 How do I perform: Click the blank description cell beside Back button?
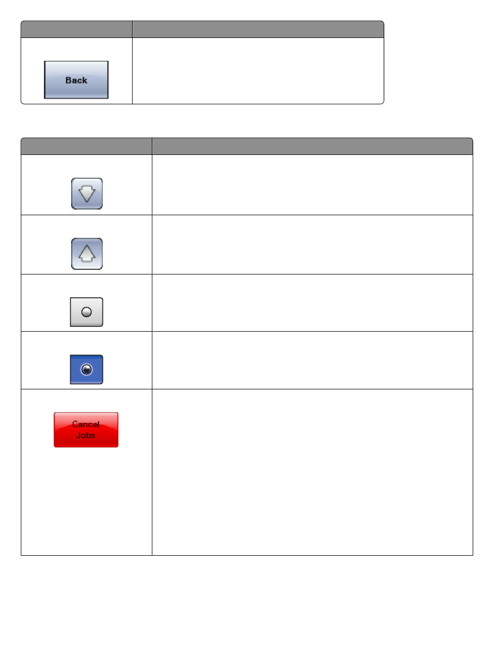(x=258, y=71)
